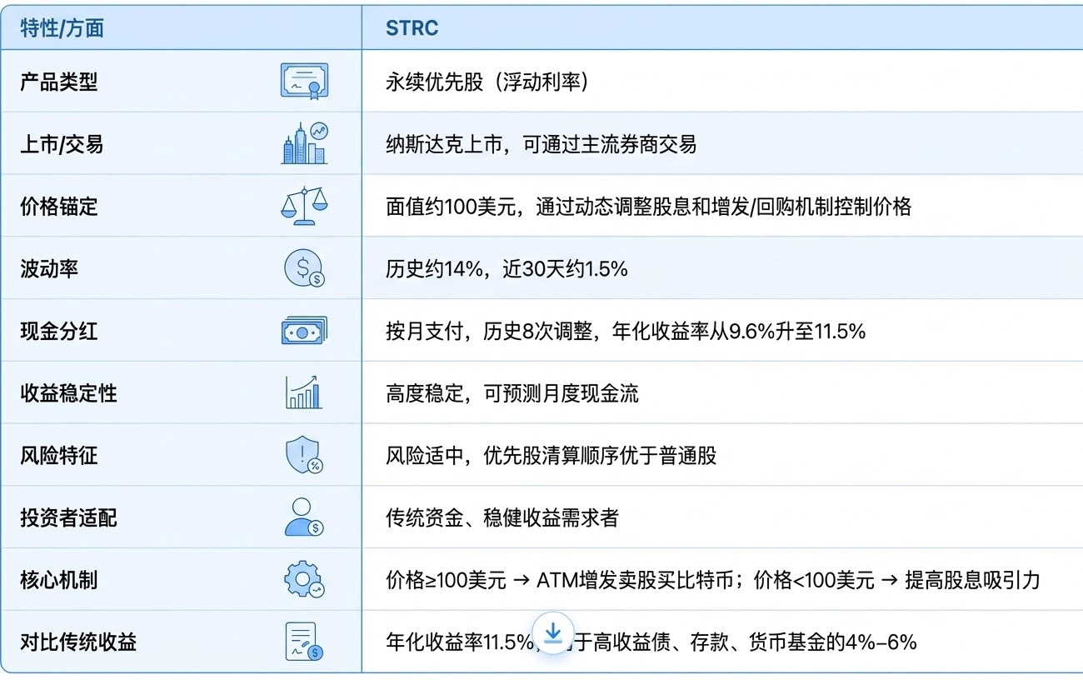Click the 风险适中 risk description cell
The width and height of the screenshot is (1083, 680).
(x=551, y=456)
